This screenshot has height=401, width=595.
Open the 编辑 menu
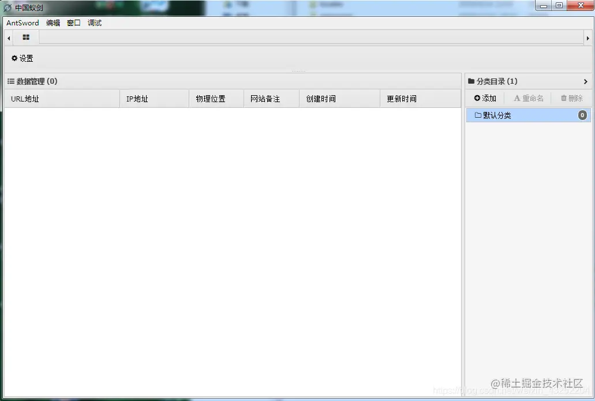coord(53,23)
